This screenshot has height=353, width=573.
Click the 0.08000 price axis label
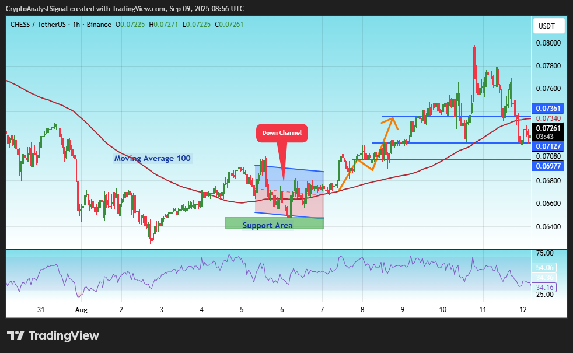coord(548,43)
